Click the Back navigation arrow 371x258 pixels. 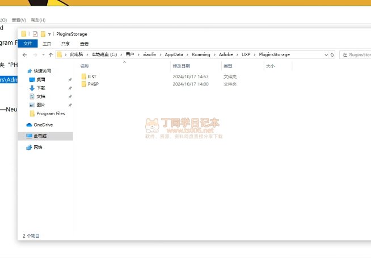24,54
